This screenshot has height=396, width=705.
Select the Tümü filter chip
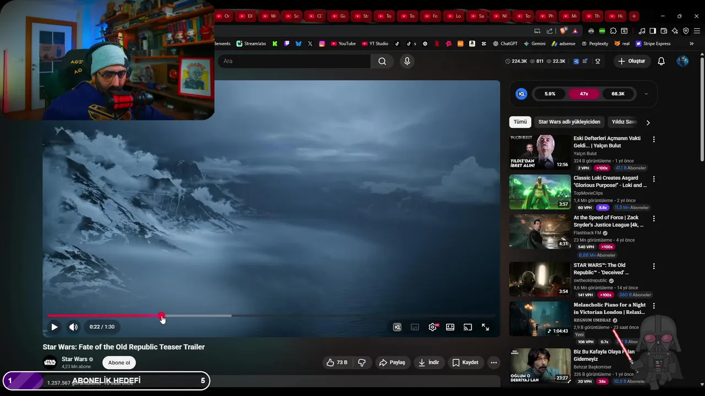pyautogui.click(x=520, y=122)
